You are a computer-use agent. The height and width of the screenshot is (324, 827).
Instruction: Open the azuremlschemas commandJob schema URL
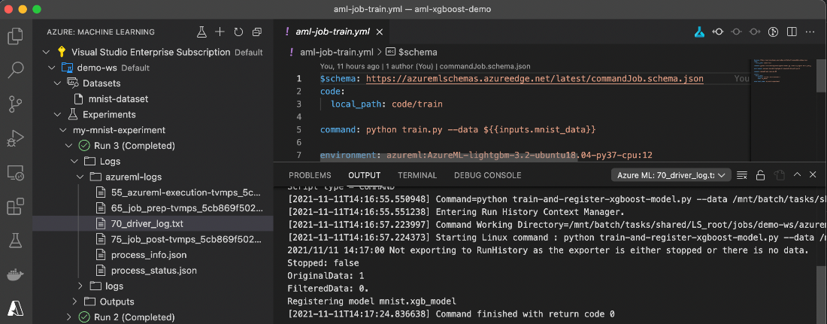(x=535, y=79)
